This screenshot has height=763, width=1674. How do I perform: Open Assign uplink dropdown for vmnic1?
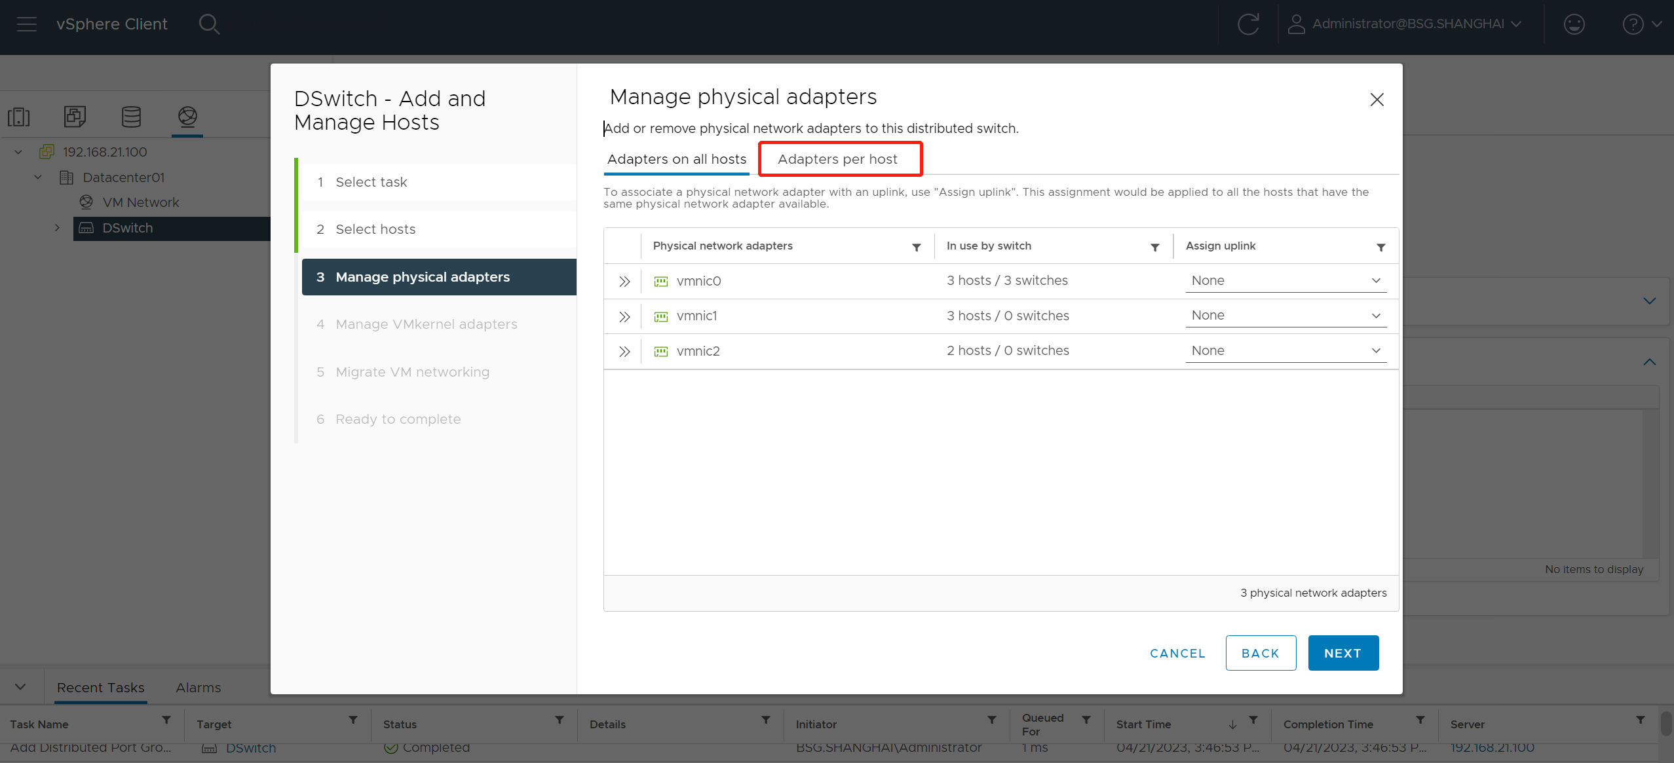point(1285,316)
